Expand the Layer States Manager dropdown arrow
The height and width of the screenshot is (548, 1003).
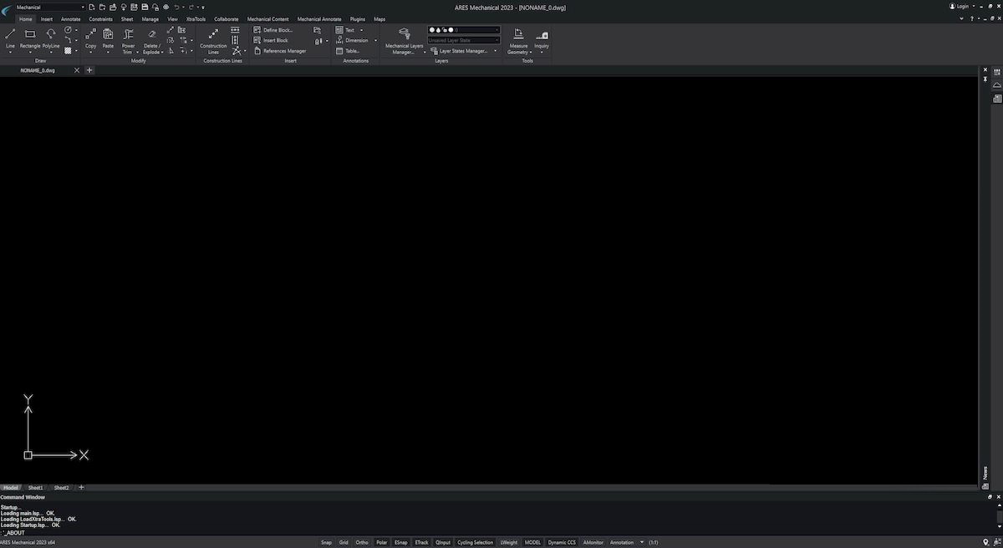495,51
